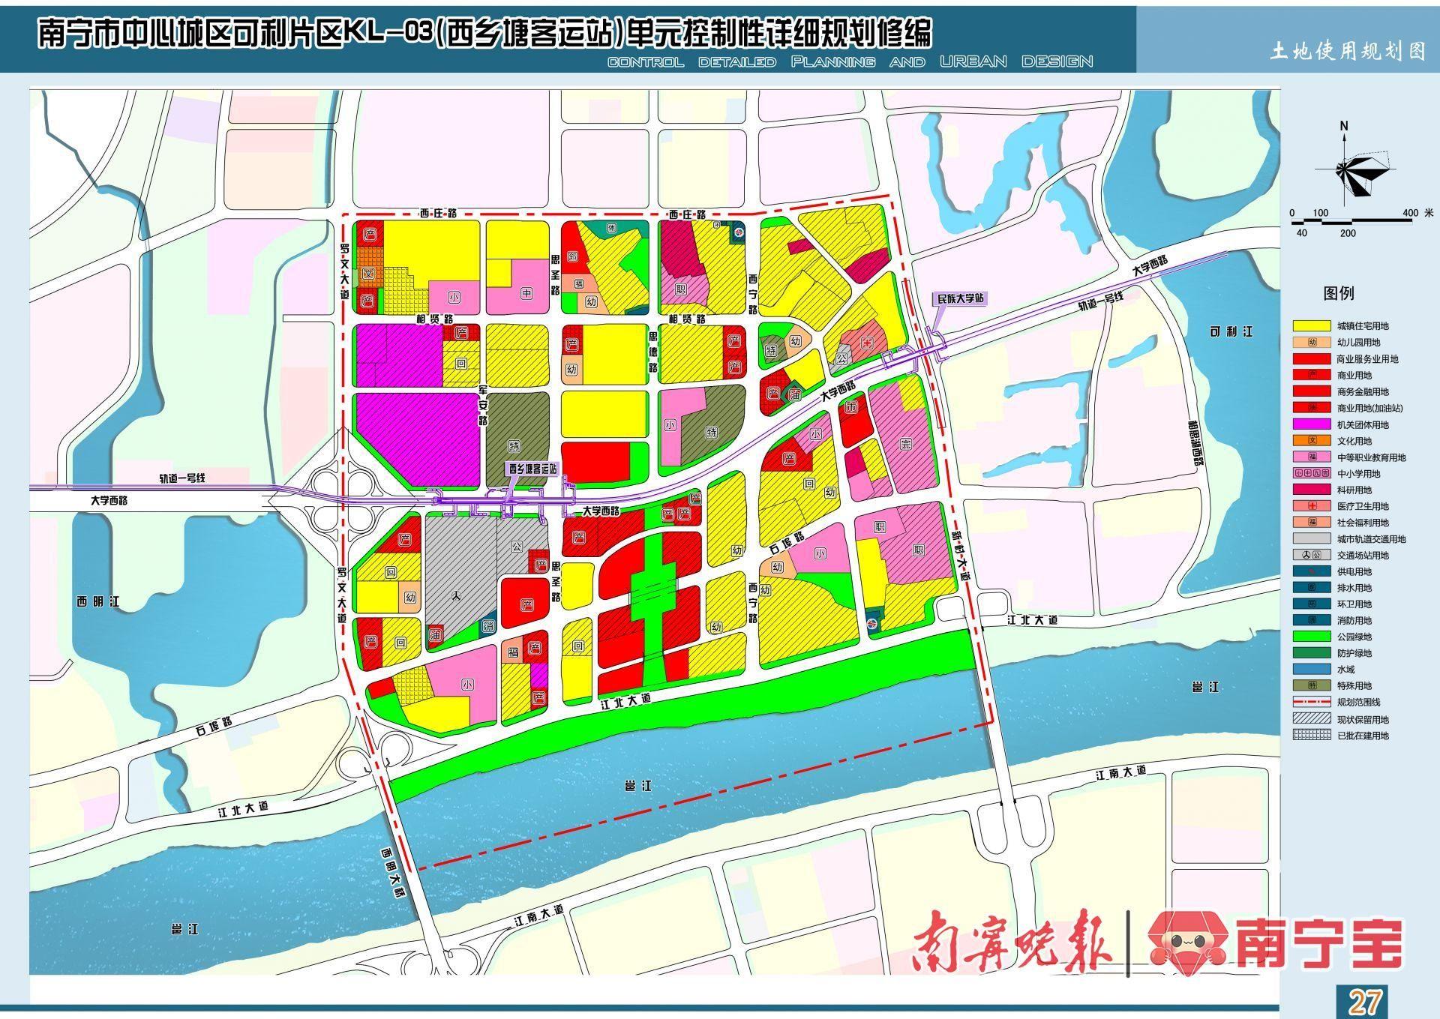Click the red cross hospital symbol on the map
The width and height of the screenshot is (1440, 1019).
point(868,343)
